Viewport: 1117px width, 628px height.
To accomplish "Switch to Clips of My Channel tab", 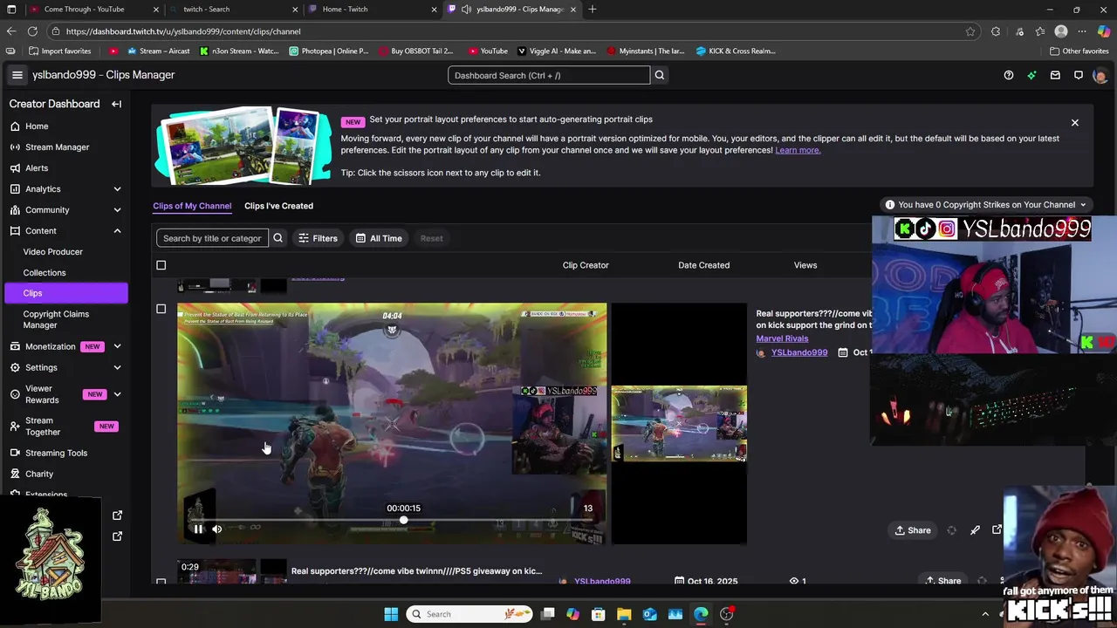I will (x=192, y=206).
